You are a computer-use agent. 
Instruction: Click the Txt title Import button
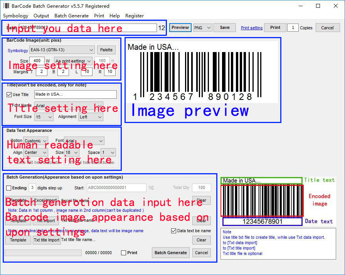click(47, 240)
